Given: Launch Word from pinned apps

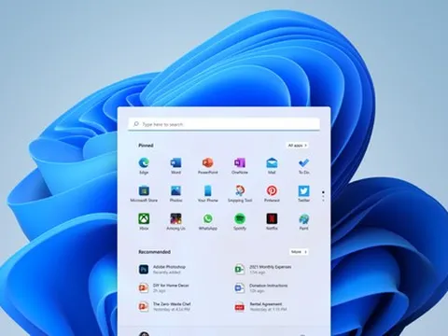Looking at the screenshot, I should (x=175, y=166).
